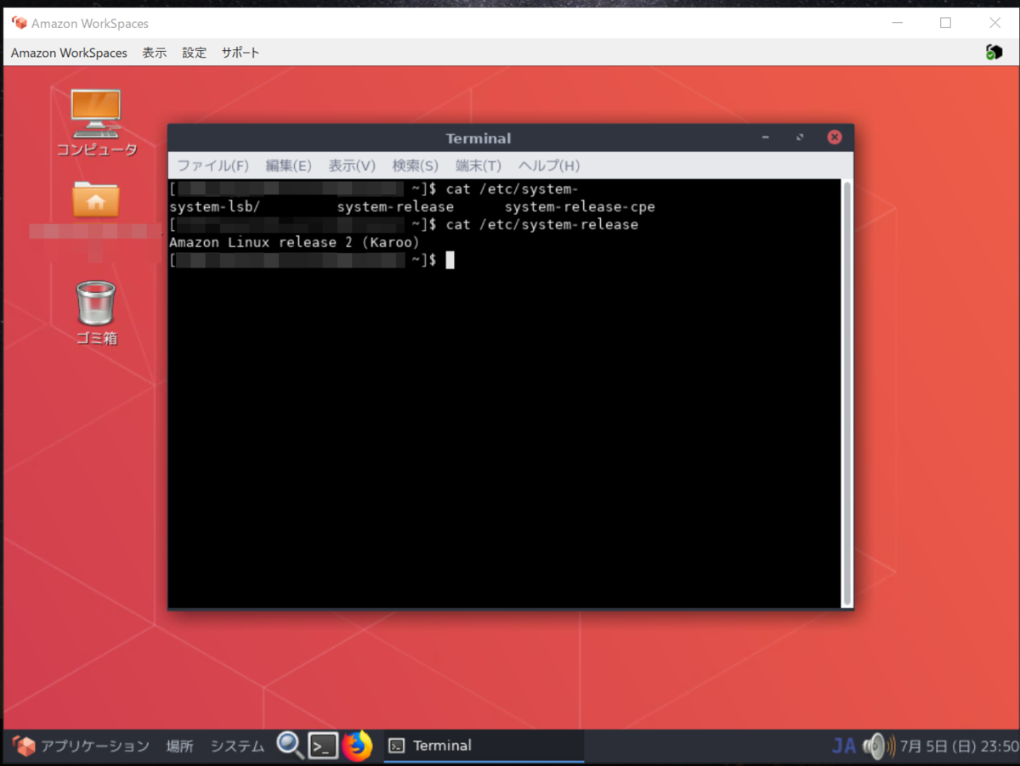Click the terminal cursor prompt line
1020x766 pixels.
click(312, 260)
